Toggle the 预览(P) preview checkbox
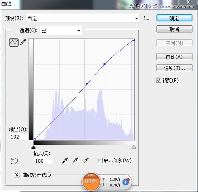 (x=158, y=80)
